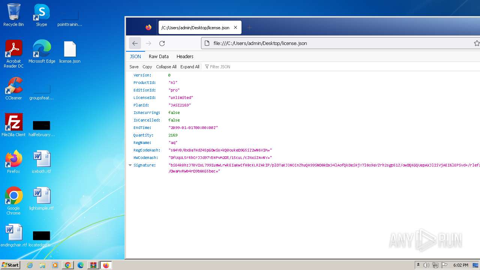Open the network tray icon
The width and height of the screenshot is (480, 270).
435,265
